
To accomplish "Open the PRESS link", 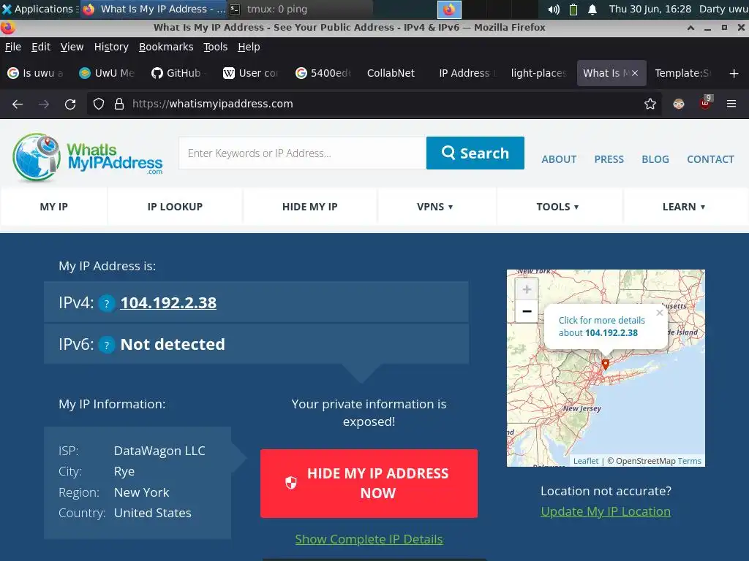I will (609, 159).
